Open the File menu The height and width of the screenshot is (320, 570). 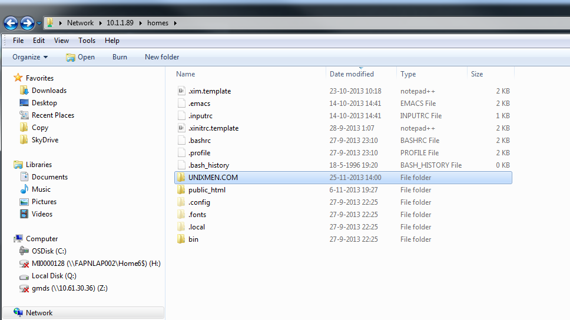[18, 41]
